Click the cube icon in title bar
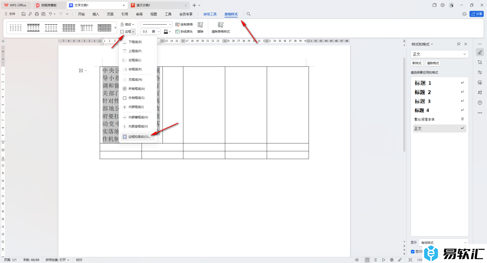The height and width of the screenshot is (263, 487). [x=442, y=5]
